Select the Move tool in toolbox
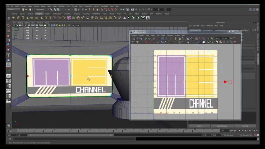 [x=9, y=40]
